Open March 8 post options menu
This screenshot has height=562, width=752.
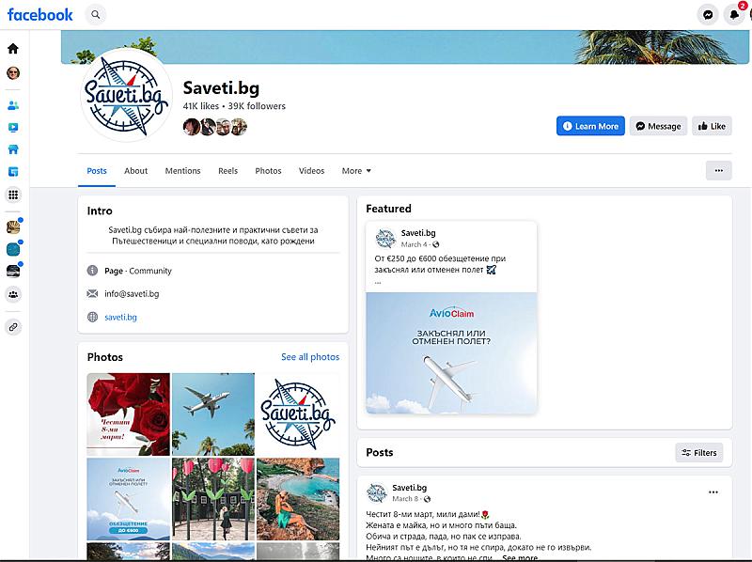click(713, 492)
